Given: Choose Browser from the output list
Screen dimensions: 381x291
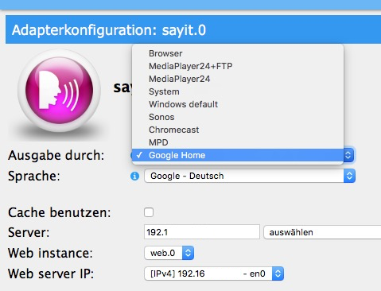Looking at the screenshot, I should [238, 53].
